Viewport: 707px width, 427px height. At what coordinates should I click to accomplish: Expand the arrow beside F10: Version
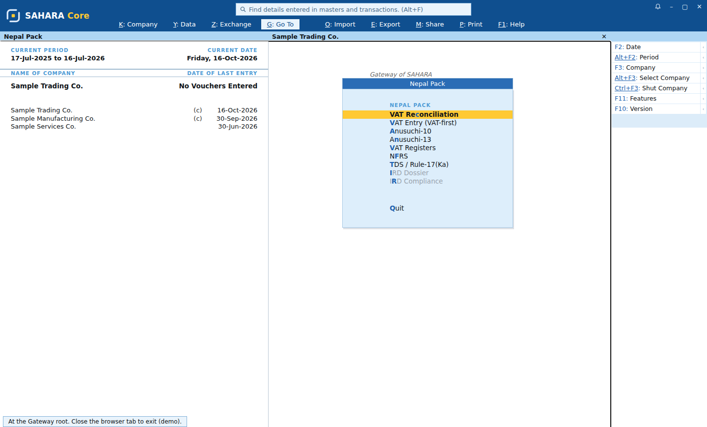coord(704,109)
